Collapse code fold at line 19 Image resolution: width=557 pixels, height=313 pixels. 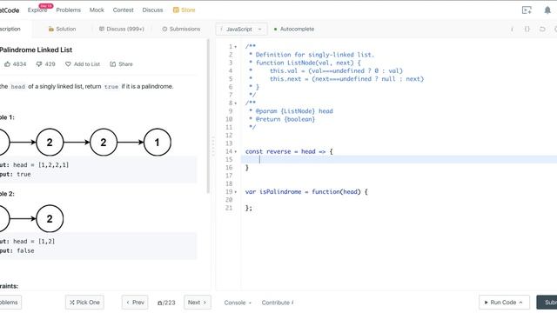236,192
